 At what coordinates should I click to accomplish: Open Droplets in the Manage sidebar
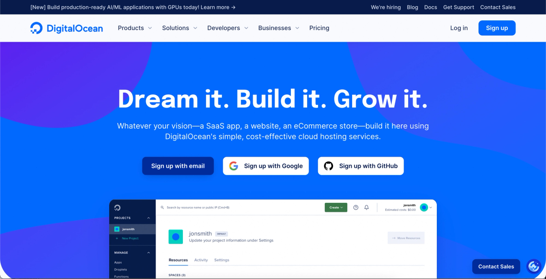pyautogui.click(x=121, y=269)
